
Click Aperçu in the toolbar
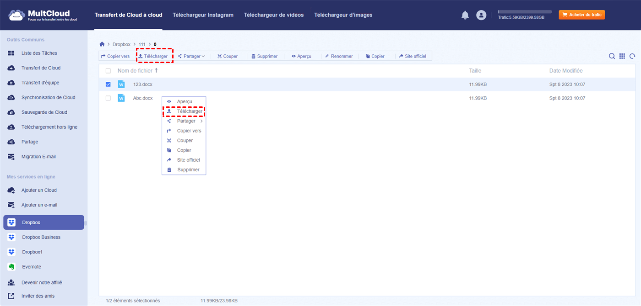[301, 56]
